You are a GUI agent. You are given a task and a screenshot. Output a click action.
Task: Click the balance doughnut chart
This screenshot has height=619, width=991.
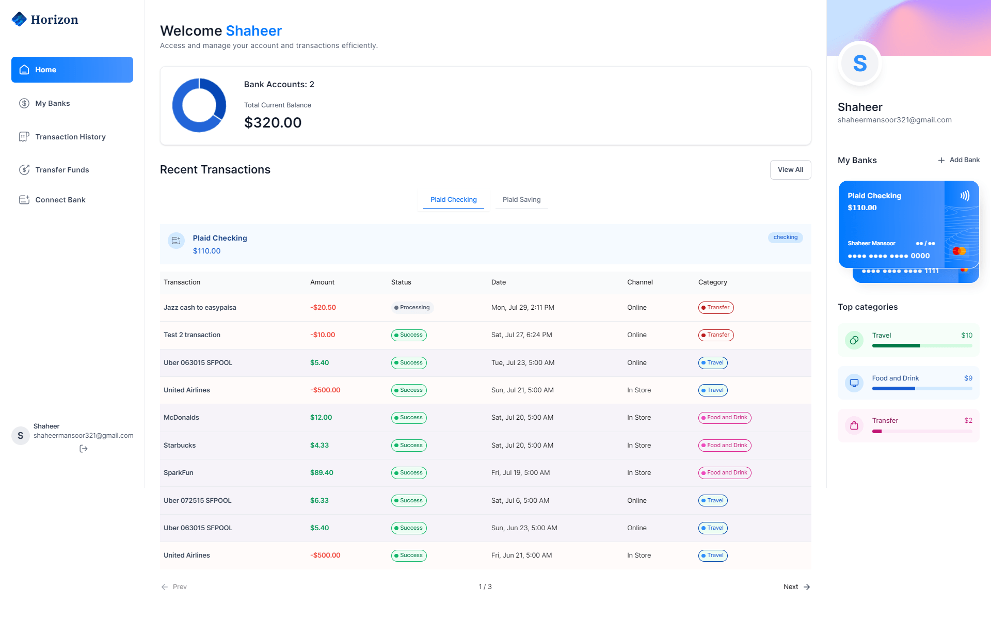[x=199, y=105]
